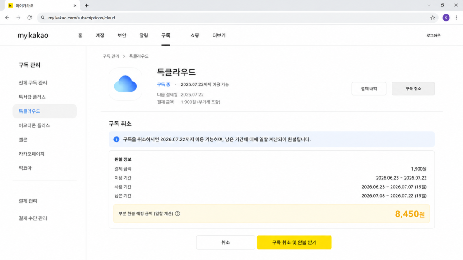463x260 pixels.
Task: Open the 알림 menu
Action: point(144,35)
